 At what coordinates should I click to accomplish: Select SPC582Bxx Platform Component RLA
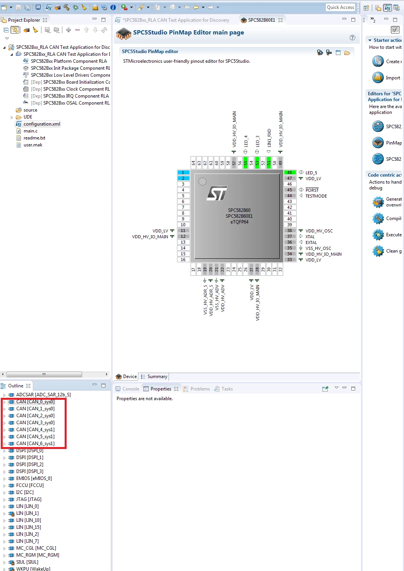click(65, 61)
